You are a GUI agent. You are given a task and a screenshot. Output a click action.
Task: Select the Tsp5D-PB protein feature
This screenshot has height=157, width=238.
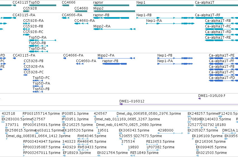(x=38, y=92)
